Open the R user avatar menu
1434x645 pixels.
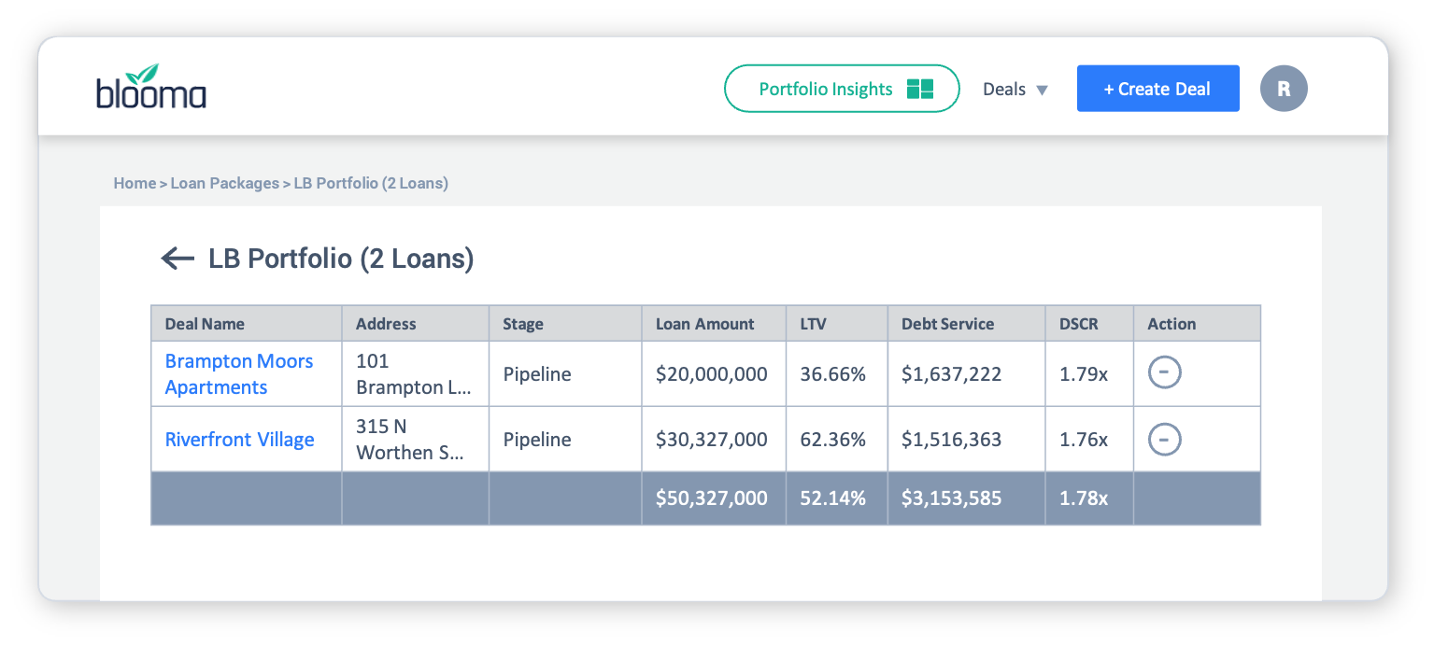[x=1284, y=88]
